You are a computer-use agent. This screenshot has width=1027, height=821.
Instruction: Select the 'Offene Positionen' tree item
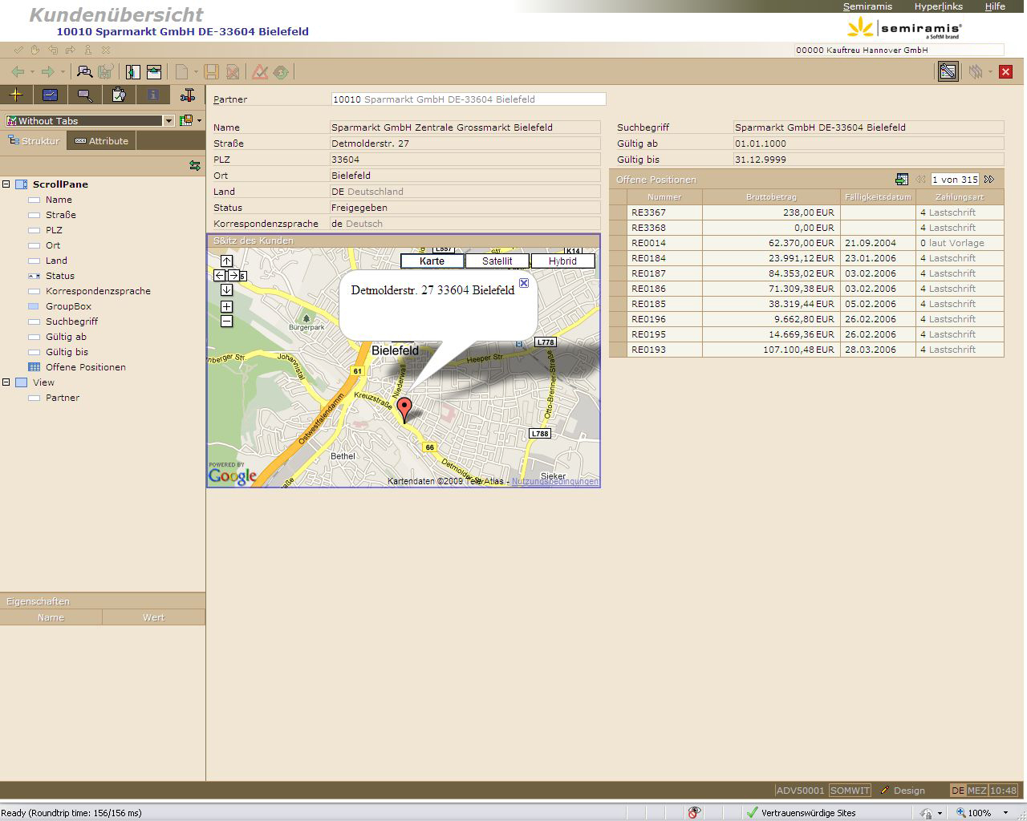85,367
